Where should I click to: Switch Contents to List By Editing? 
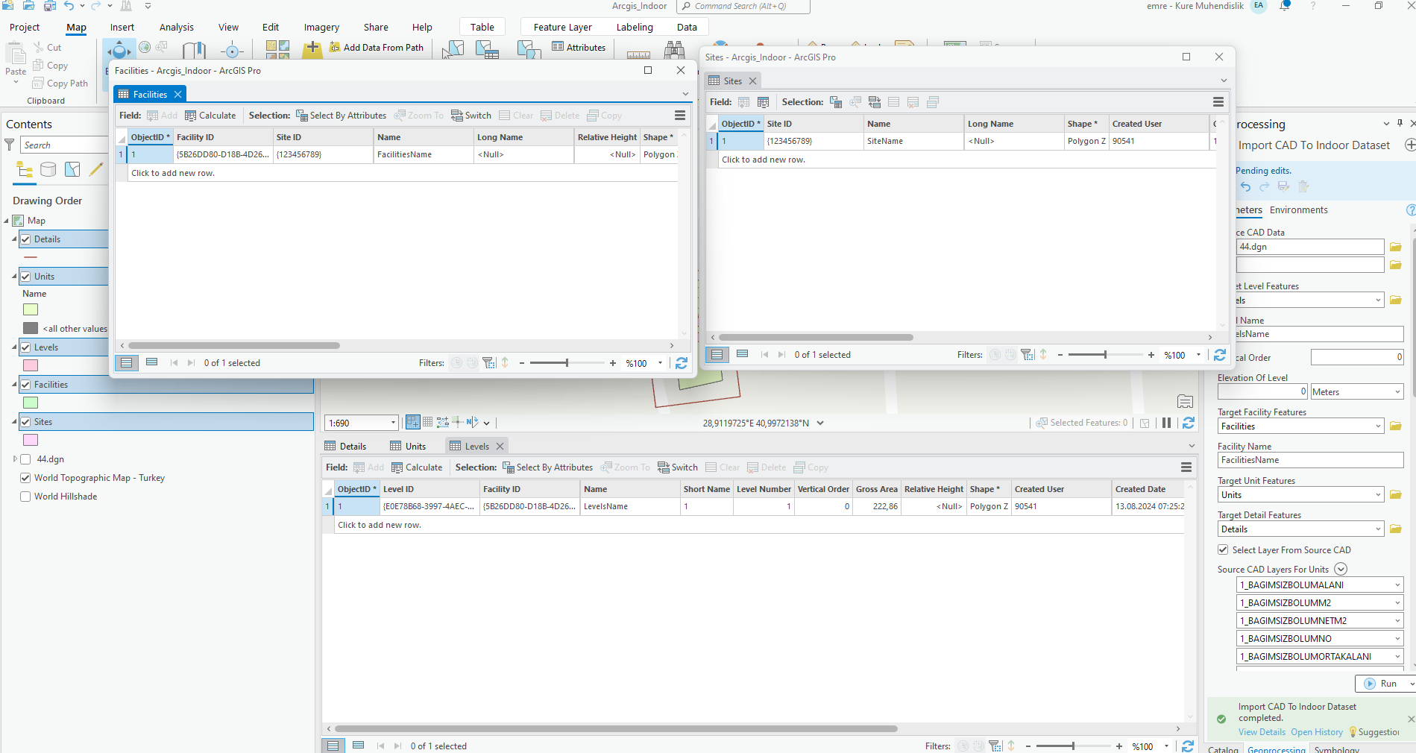coord(96,169)
